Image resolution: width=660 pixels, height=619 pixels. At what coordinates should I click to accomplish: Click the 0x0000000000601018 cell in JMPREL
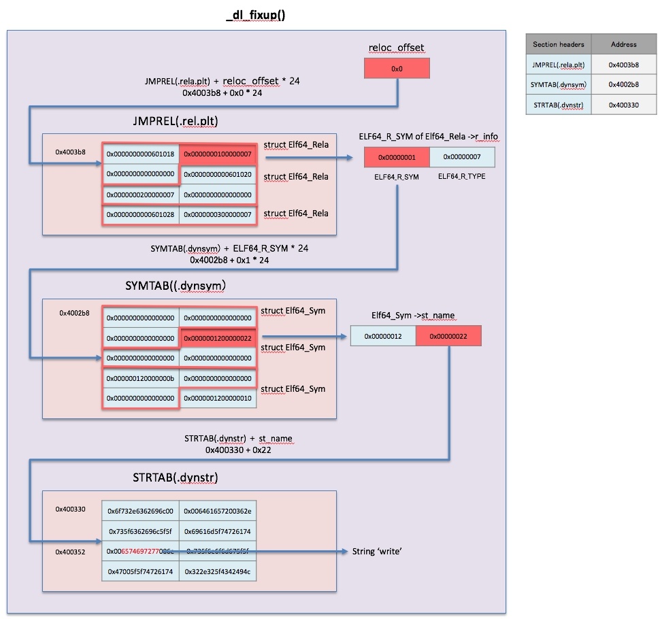(x=140, y=154)
